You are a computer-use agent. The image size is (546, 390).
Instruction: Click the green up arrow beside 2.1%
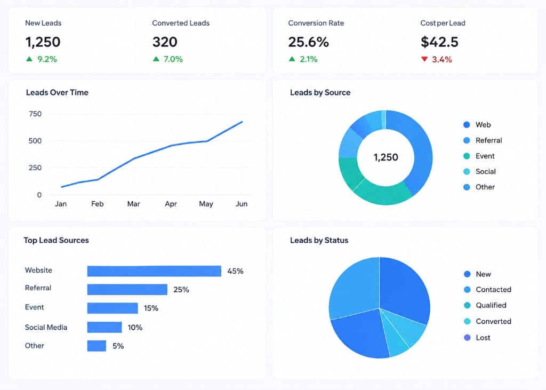pos(292,59)
